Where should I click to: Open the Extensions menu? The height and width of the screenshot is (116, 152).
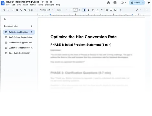[x=49, y=5]
